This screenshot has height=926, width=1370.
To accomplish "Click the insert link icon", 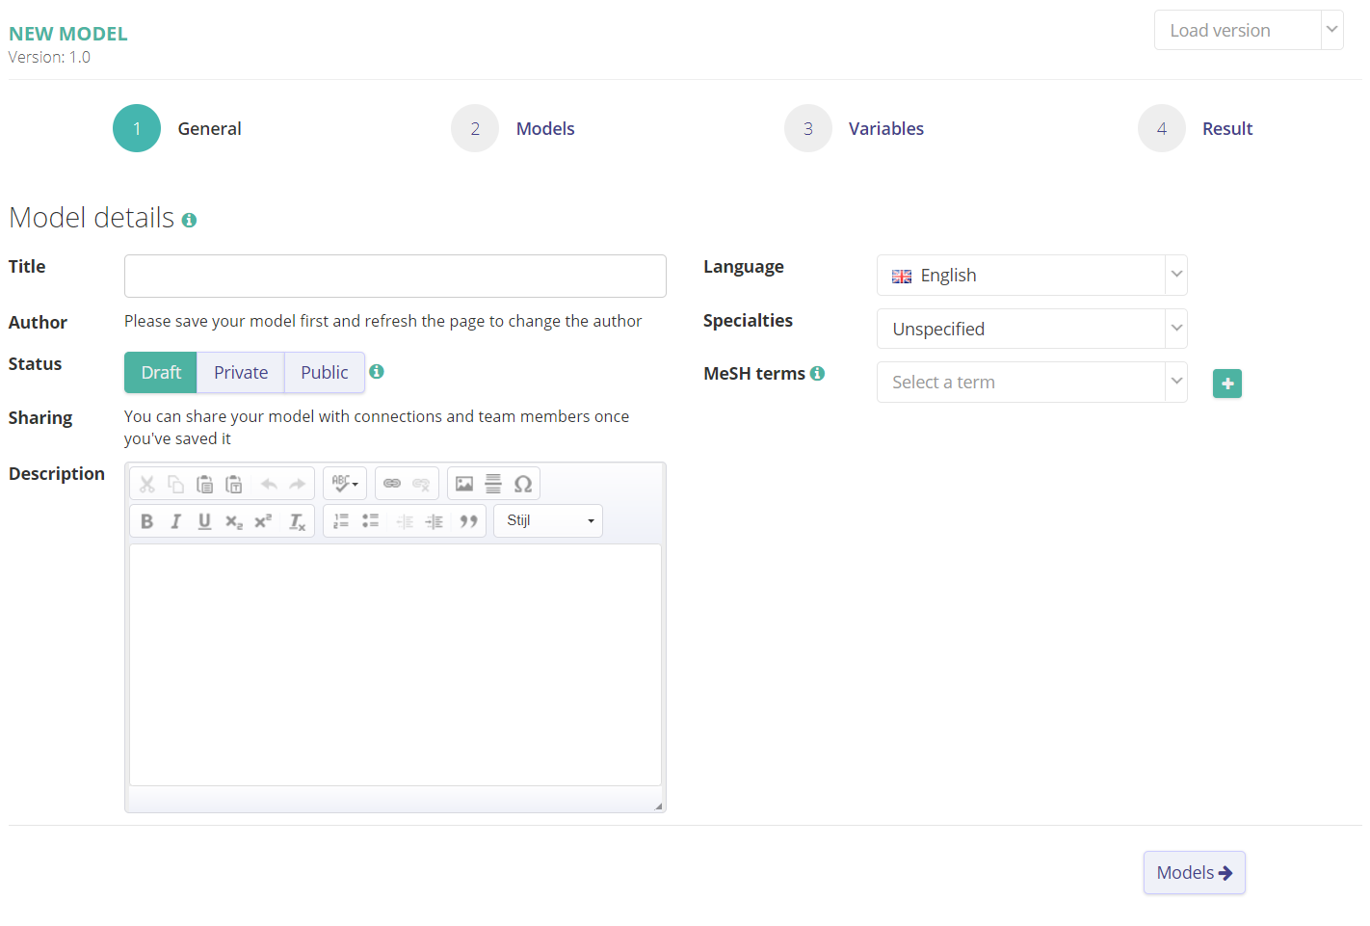I will tap(392, 484).
